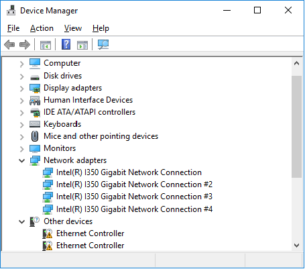Click warning icon of second Ethernet Controller
The image size is (305, 269).
(x=48, y=246)
